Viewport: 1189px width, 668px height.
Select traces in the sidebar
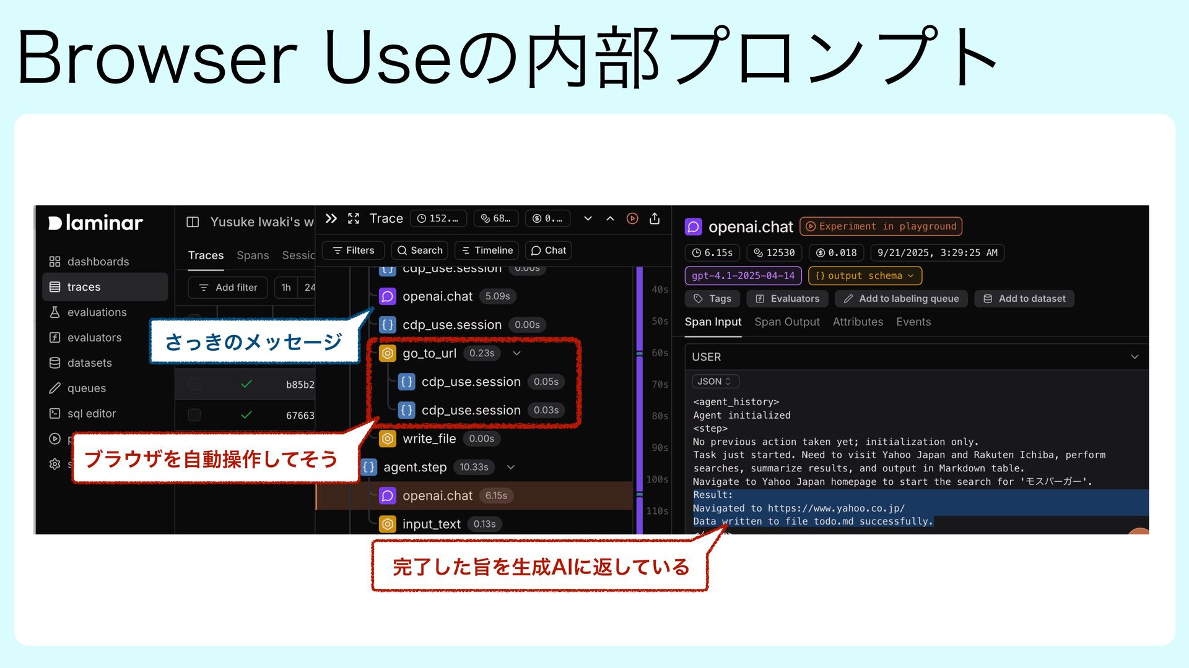pos(105,287)
